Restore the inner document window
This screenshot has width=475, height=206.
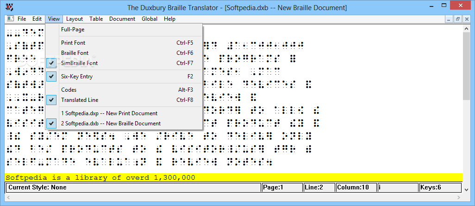click(457, 19)
